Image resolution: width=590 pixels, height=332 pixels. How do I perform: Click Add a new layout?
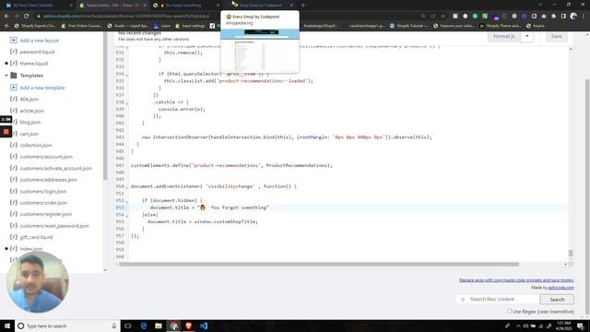(39, 41)
